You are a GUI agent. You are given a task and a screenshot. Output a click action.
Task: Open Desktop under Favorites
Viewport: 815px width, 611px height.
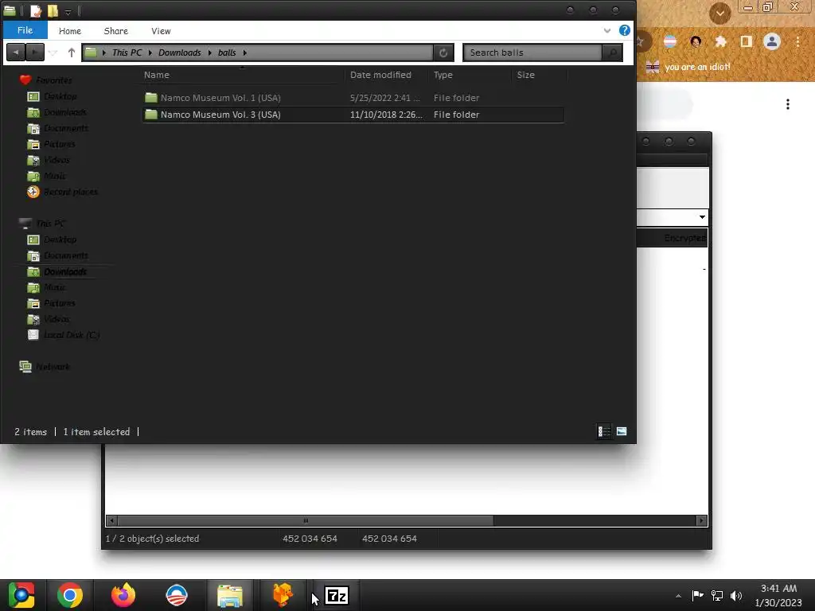pos(52,96)
